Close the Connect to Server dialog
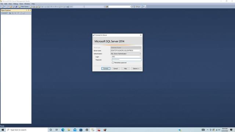This screenshot has width=235, height=132. click(x=141, y=35)
